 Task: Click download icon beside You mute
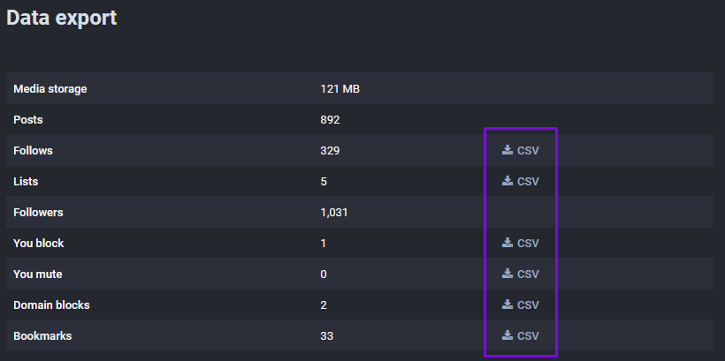coord(507,274)
